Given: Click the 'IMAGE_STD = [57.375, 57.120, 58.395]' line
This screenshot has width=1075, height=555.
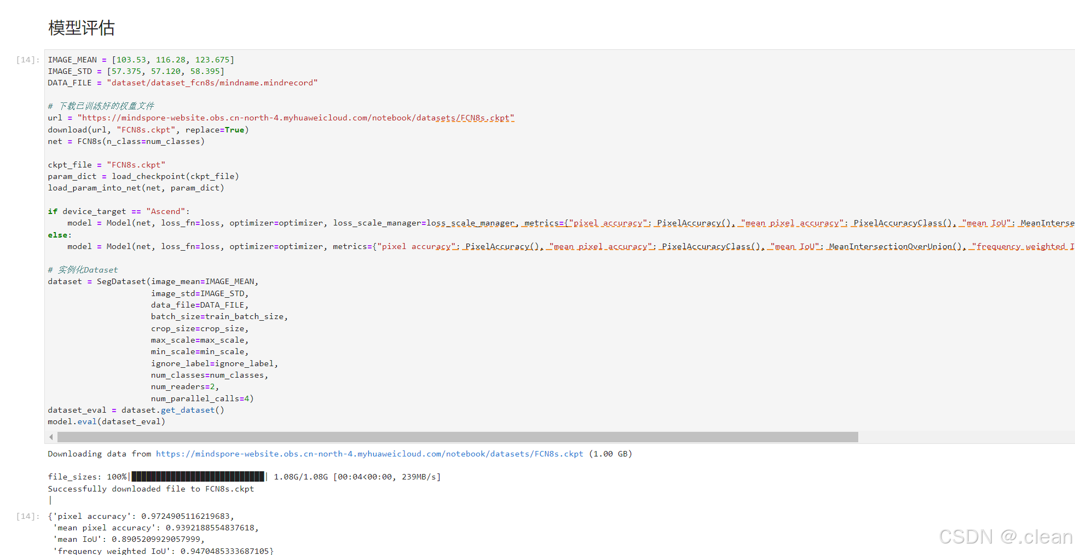Looking at the screenshot, I should 136,71.
